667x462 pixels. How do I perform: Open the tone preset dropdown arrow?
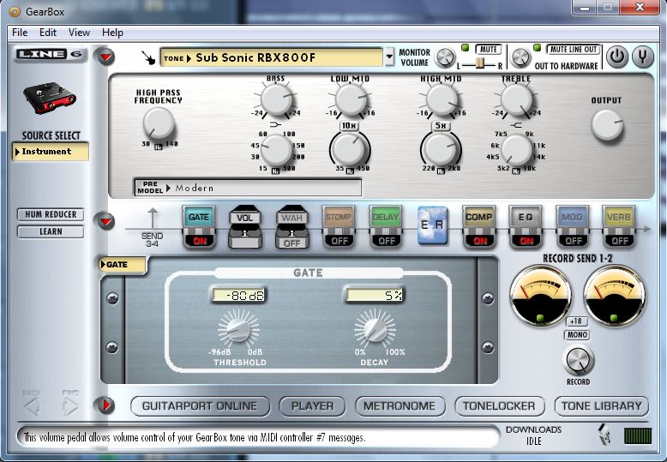click(x=389, y=57)
